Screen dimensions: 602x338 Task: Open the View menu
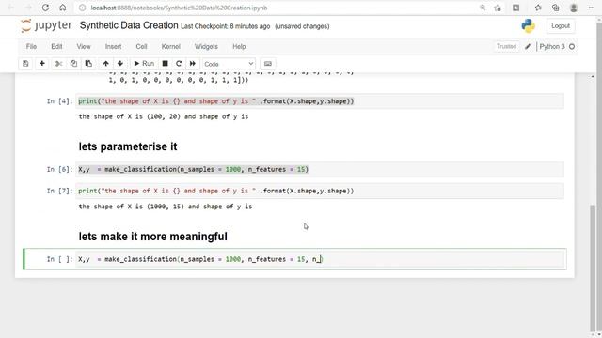tap(84, 46)
